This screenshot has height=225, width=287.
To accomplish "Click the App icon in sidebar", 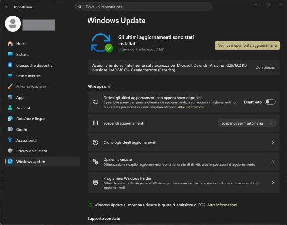I will 10,97.
